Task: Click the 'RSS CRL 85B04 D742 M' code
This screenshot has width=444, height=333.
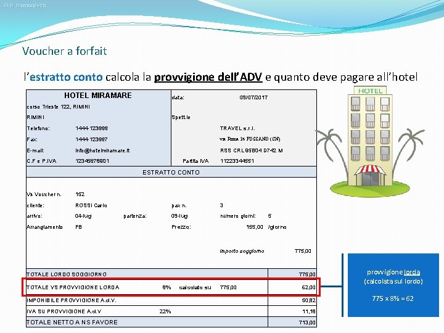Action: click(x=252, y=150)
